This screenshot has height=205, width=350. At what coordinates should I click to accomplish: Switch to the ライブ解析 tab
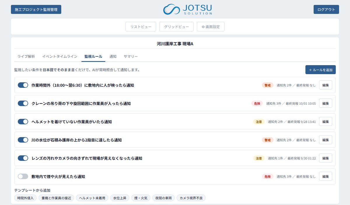(26, 56)
